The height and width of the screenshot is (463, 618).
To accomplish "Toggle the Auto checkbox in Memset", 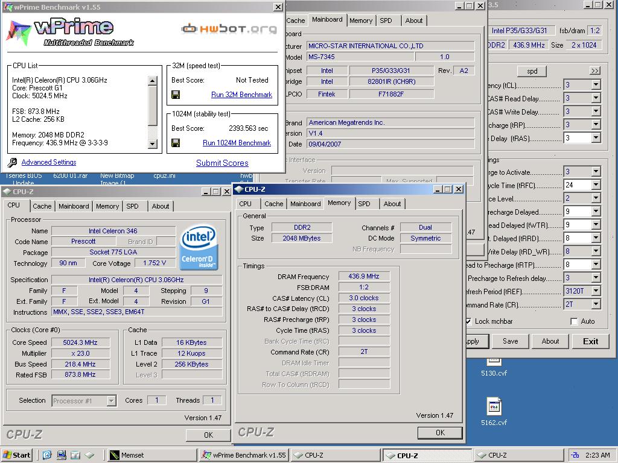I will [574, 322].
